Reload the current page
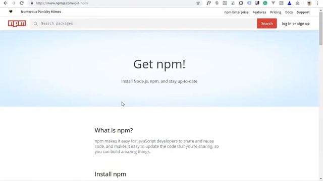 [22, 3]
